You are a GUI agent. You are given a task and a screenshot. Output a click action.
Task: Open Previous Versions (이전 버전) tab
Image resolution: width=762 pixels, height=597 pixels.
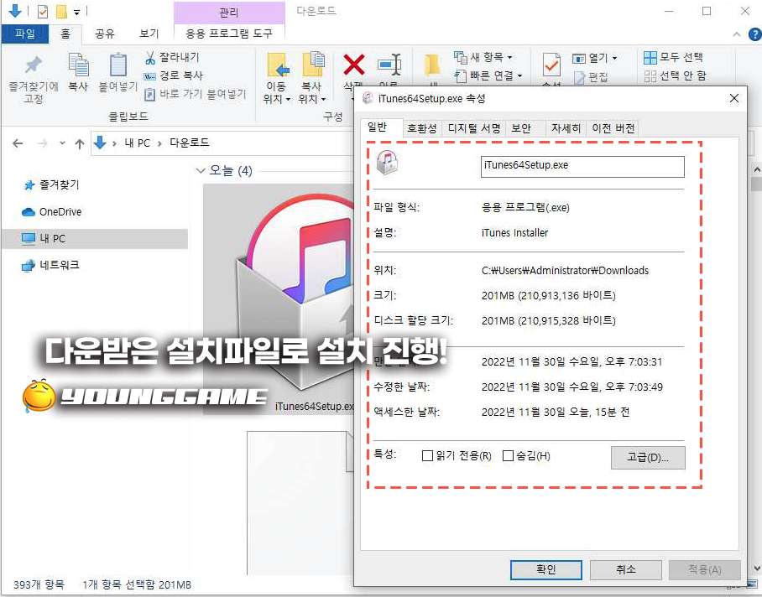613,128
